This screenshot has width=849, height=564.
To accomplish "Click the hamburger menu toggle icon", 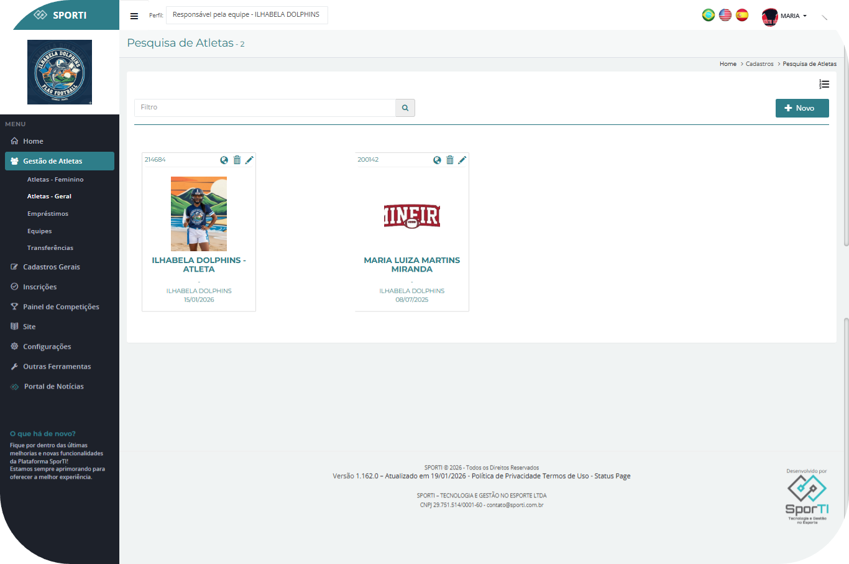I will point(134,16).
